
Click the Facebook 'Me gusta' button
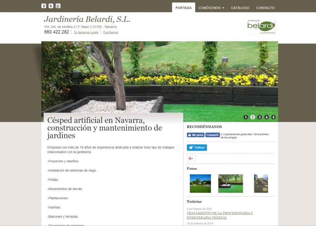(195, 135)
